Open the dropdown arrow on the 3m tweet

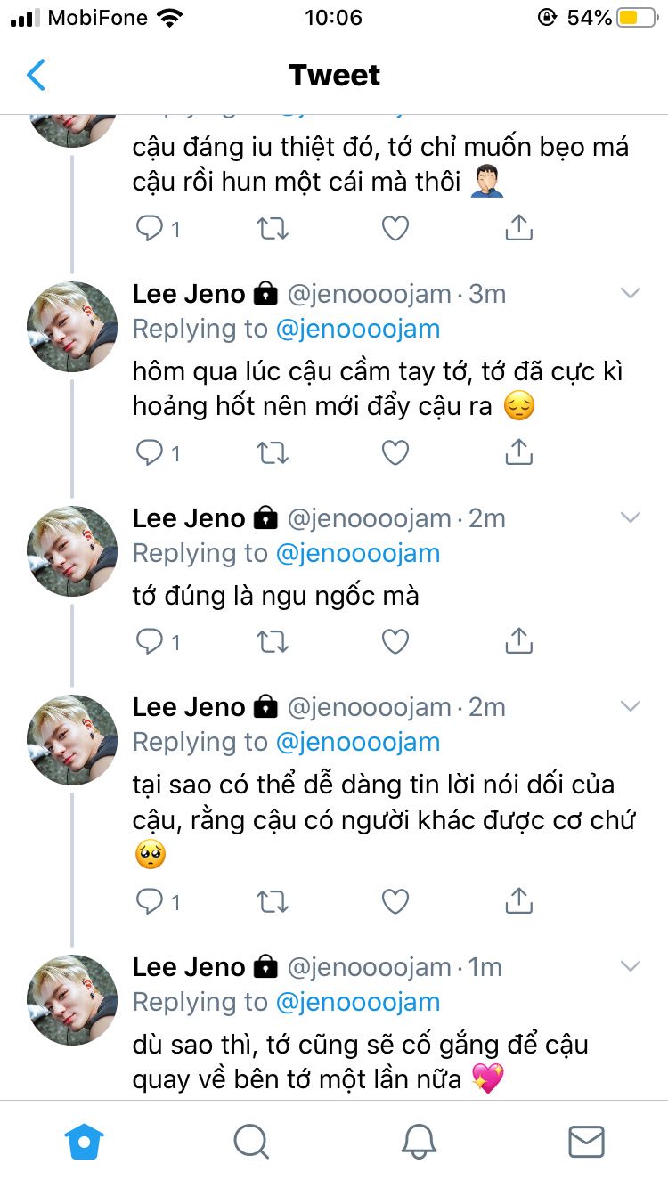click(631, 293)
